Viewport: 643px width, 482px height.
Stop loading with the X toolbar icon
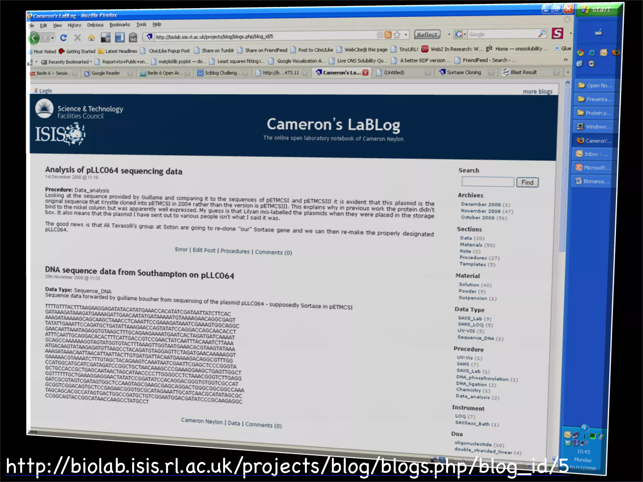coord(77,38)
